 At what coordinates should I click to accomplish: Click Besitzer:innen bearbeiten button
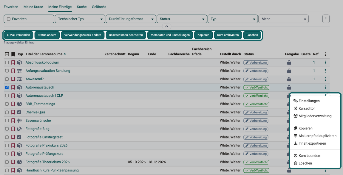coord(126,35)
